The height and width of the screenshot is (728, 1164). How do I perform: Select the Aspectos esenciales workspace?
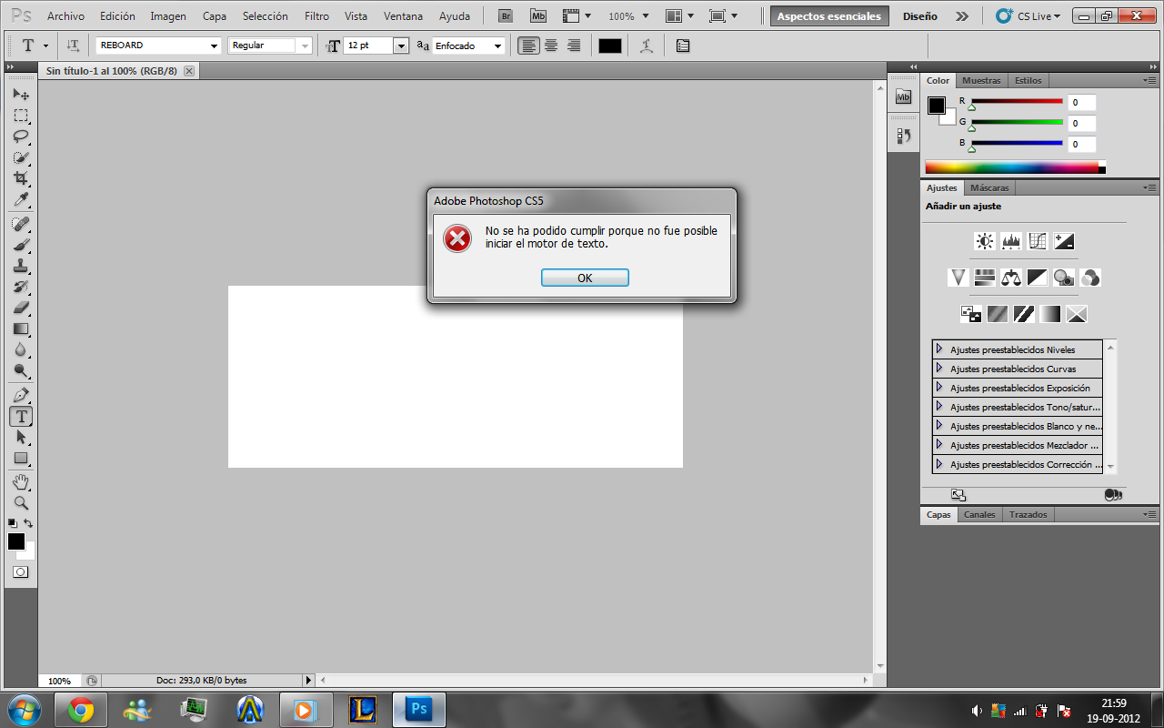829,16
